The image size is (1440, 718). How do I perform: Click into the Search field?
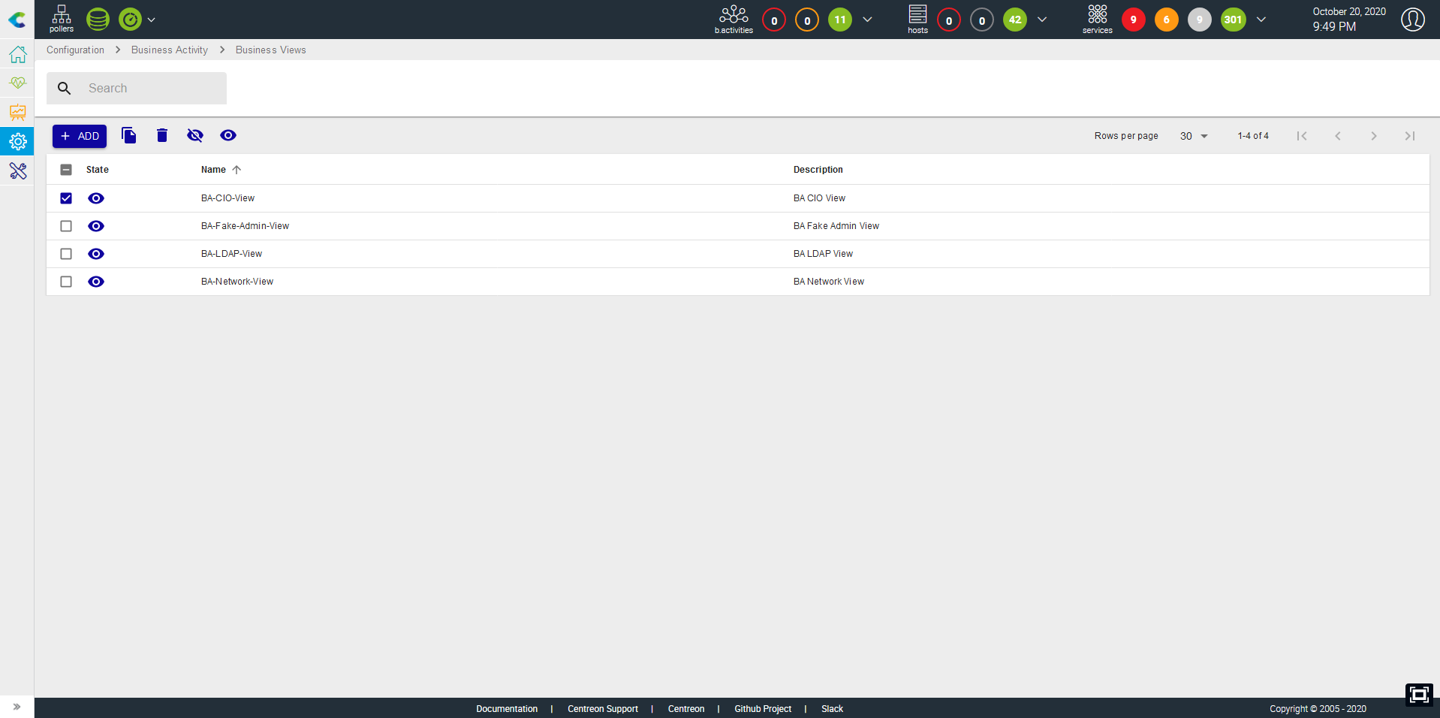(150, 89)
